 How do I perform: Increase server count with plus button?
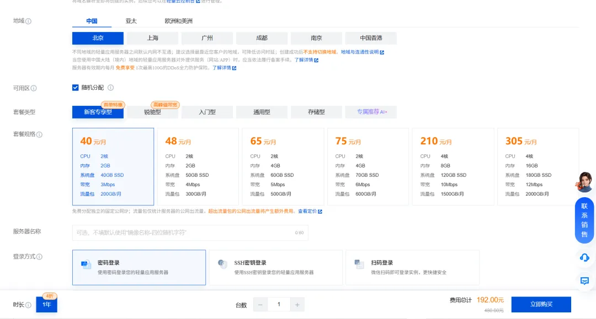click(x=297, y=305)
